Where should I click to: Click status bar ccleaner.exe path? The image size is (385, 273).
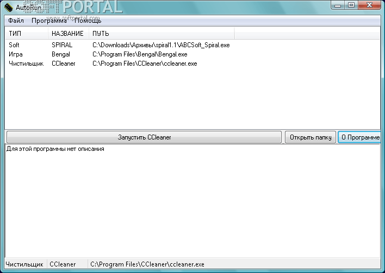tap(147, 264)
